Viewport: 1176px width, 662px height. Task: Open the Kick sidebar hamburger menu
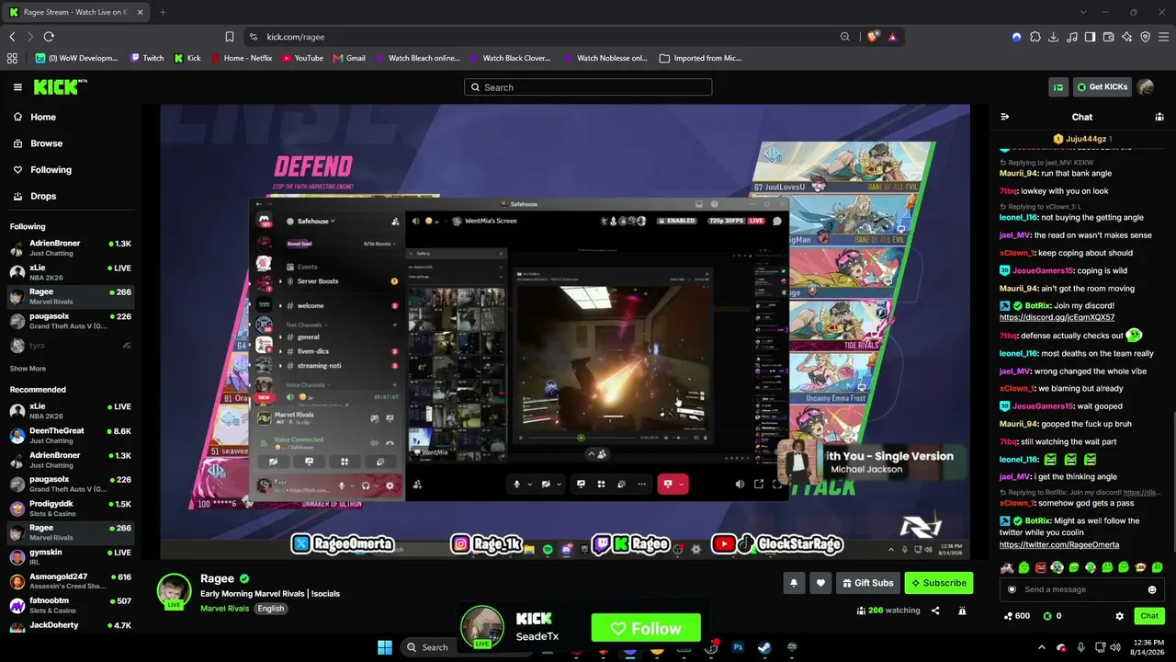[x=17, y=87]
